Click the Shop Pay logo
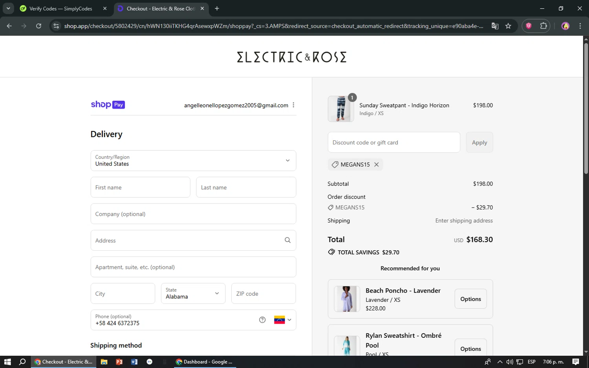Screen dimensions: 589x368 tap(108, 104)
